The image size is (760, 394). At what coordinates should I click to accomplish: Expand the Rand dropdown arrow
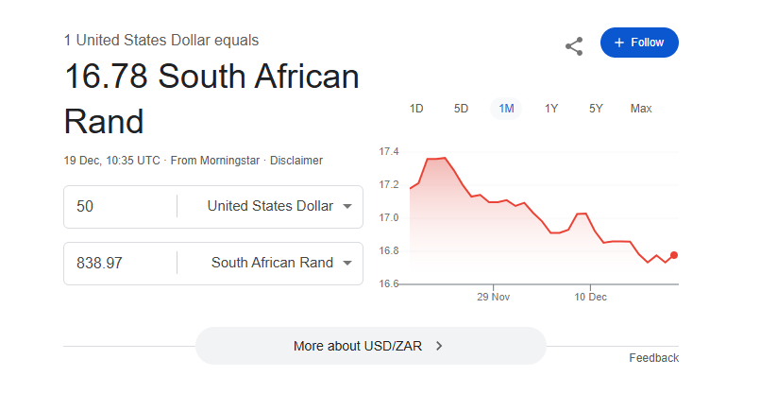pyautogui.click(x=347, y=263)
